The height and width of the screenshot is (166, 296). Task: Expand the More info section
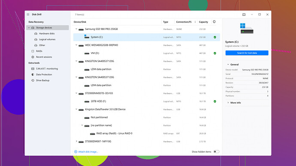[x=228, y=103]
